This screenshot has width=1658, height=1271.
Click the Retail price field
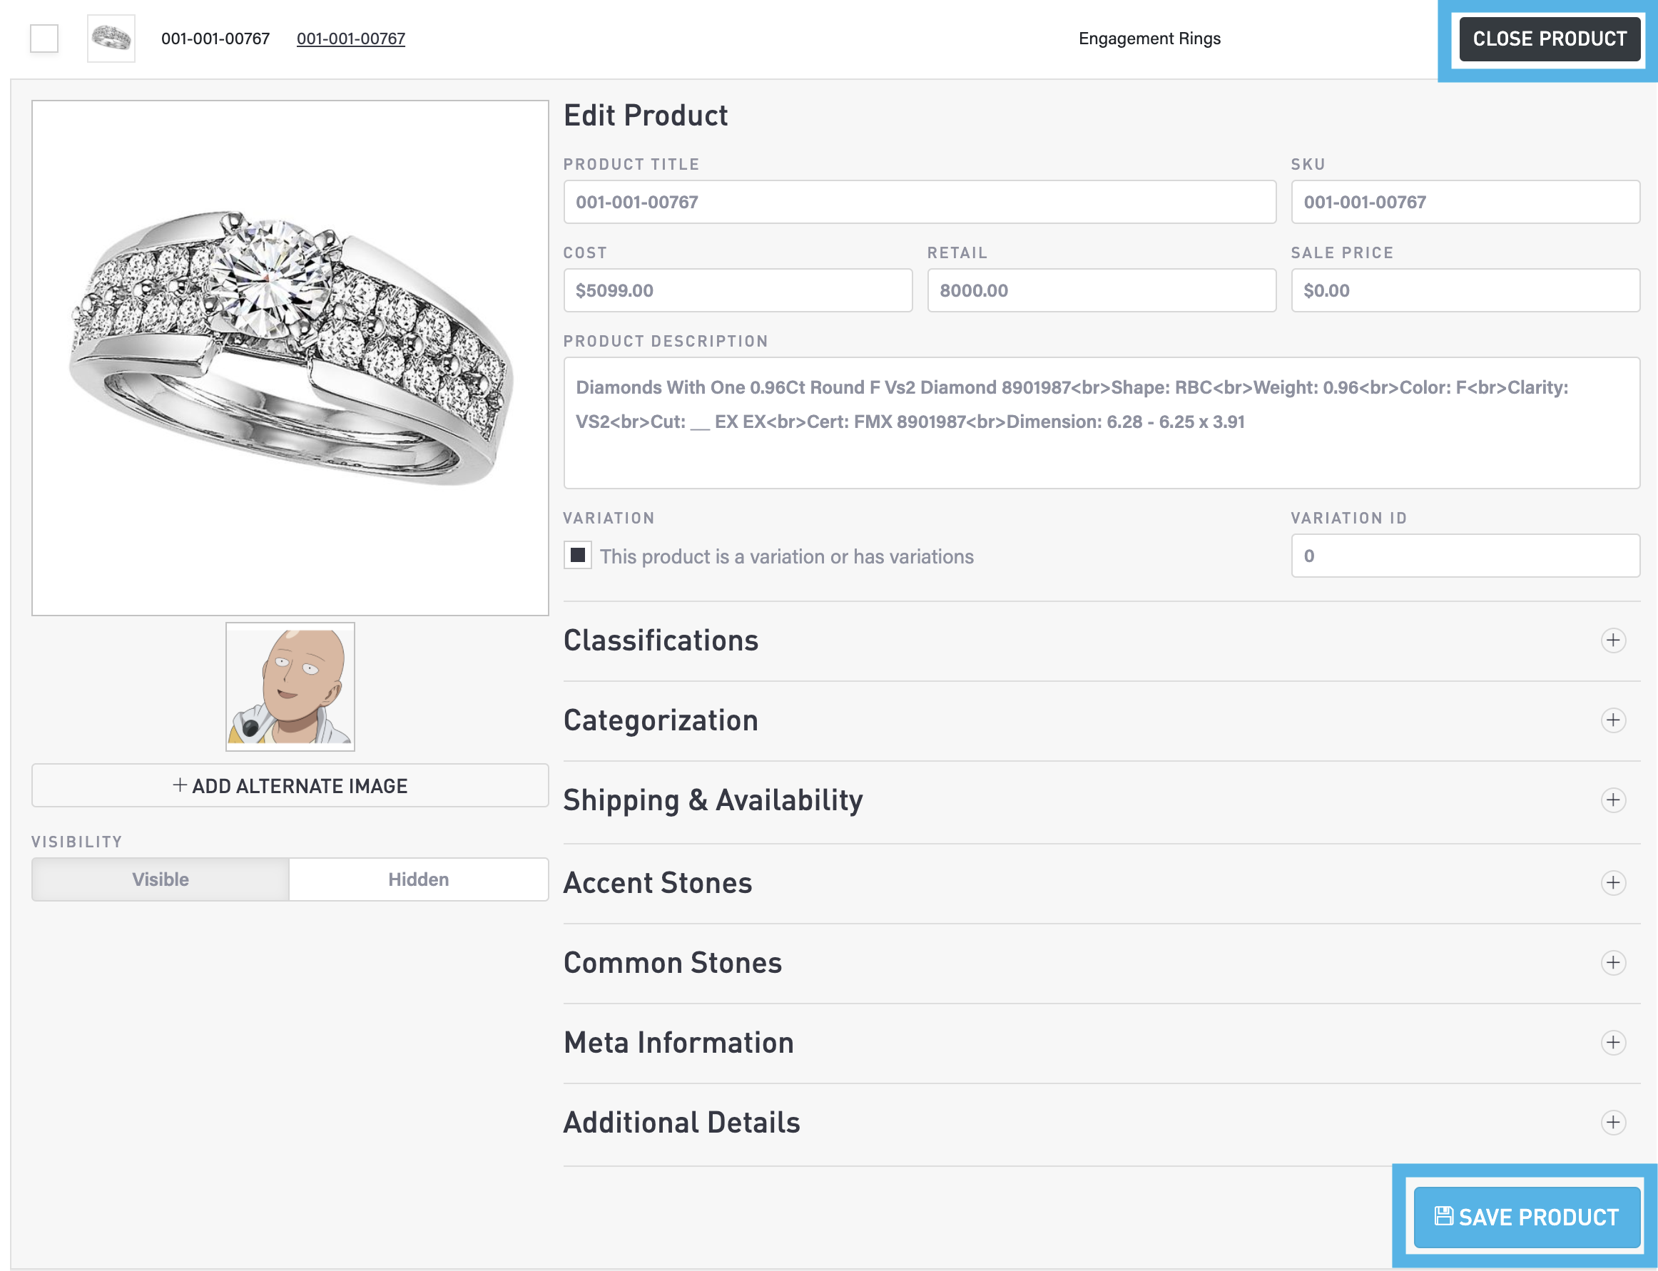tap(1101, 290)
